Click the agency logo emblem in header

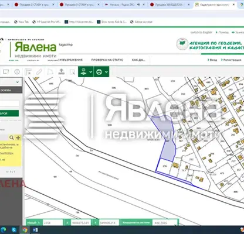point(182,44)
